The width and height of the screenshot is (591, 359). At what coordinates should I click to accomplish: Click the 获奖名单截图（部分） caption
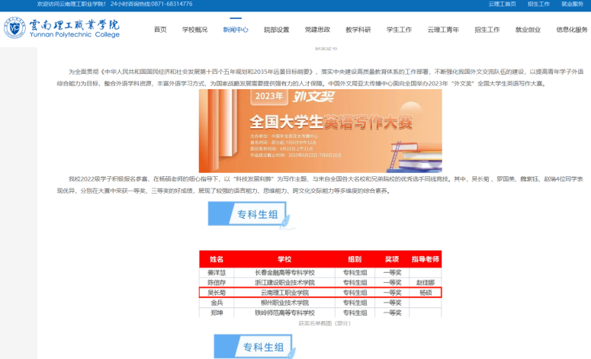tap(325, 323)
